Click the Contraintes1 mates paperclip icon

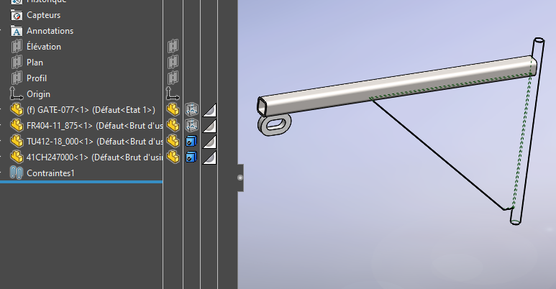[x=17, y=173]
